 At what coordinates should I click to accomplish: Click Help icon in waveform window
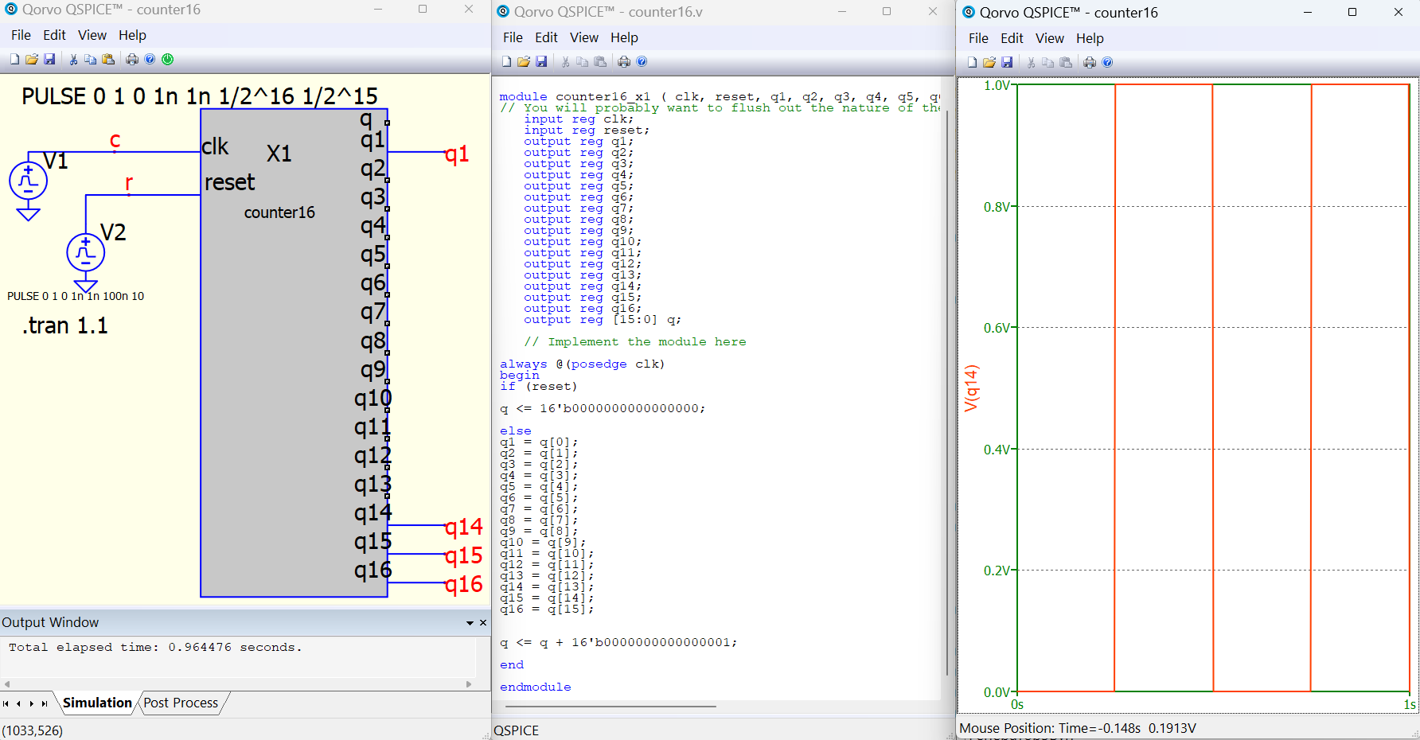(1107, 63)
